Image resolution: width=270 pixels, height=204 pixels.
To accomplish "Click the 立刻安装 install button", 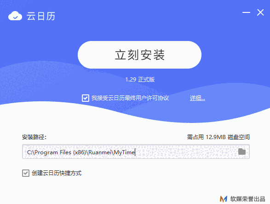I will [x=139, y=55].
